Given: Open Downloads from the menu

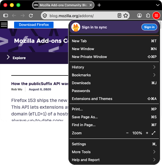Looking at the screenshot, I should click(x=114, y=83).
